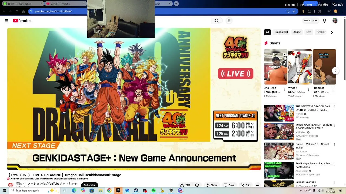The image size is (346, 194).
Task: Play the What if DEADPOOL Short
Action: 300,67
